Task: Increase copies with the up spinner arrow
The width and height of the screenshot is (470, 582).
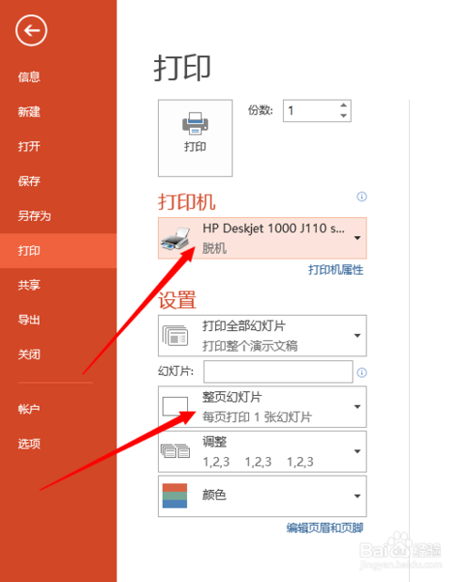Action: (343, 105)
